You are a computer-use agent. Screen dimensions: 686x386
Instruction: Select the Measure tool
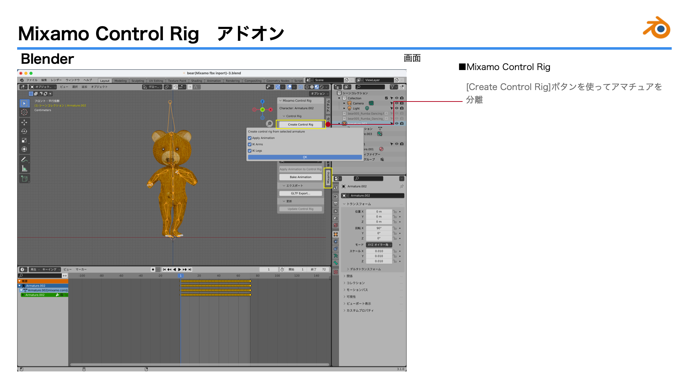pyautogui.click(x=24, y=169)
